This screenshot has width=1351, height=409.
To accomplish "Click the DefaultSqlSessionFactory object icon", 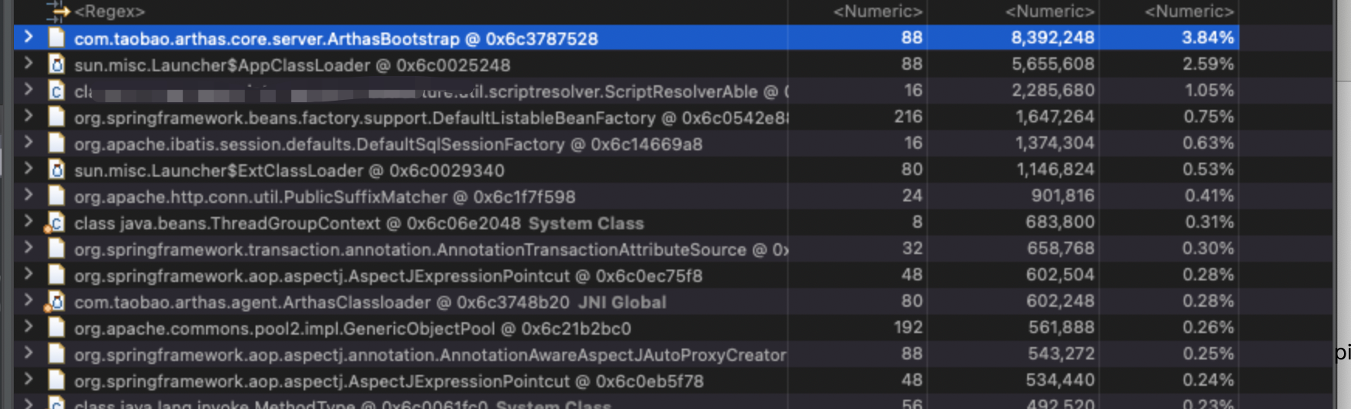I will click(56, 143).
